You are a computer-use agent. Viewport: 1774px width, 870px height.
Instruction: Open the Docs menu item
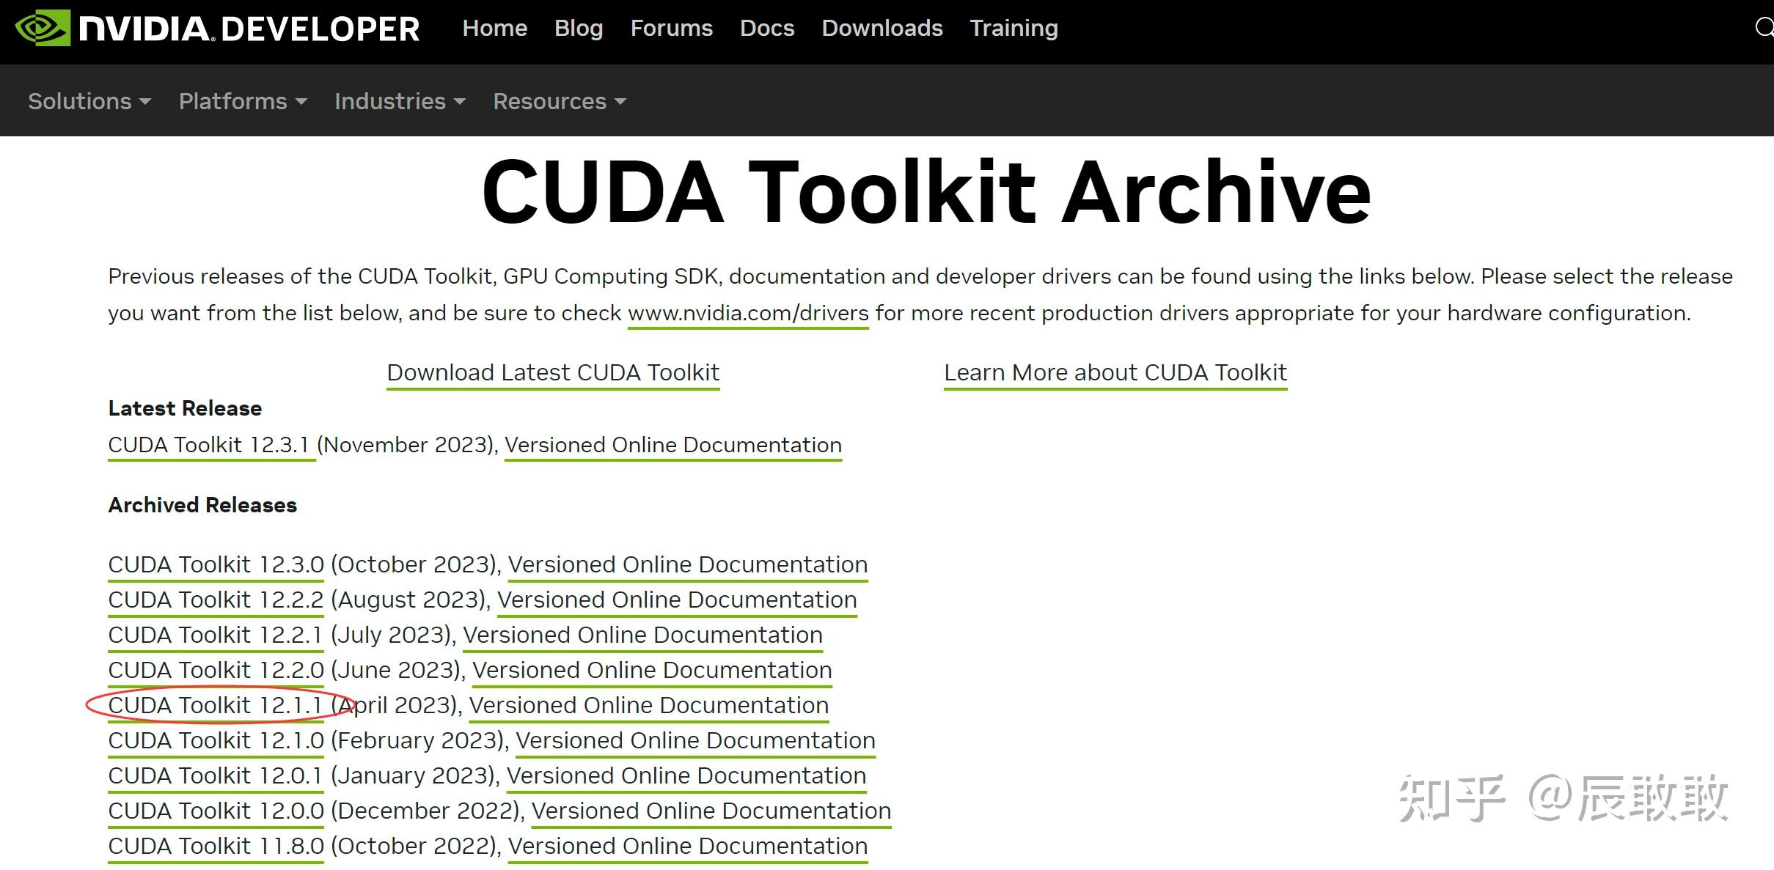(x=766, y=28)
